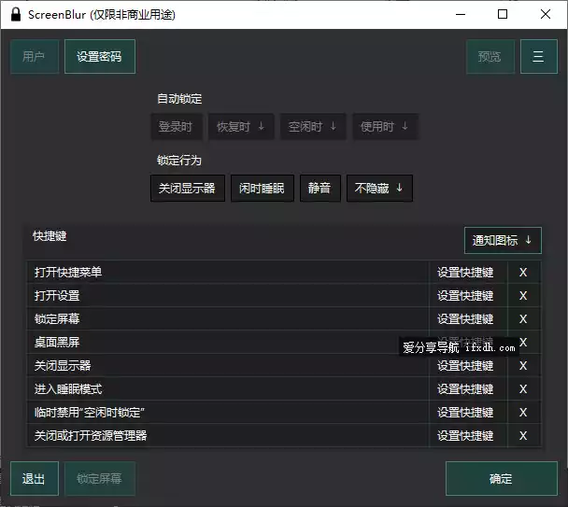Click the lock icon in title bar
This screenshot has width=568, height=507.
16,14
